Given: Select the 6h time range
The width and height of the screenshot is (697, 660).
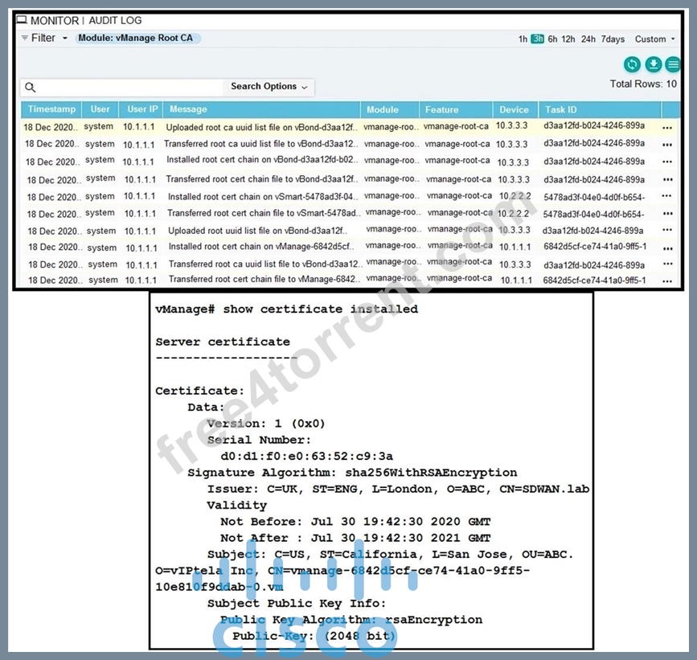Looking at the screenshot, I should point(552,39).
